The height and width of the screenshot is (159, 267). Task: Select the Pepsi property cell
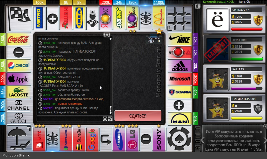point(18,66)
